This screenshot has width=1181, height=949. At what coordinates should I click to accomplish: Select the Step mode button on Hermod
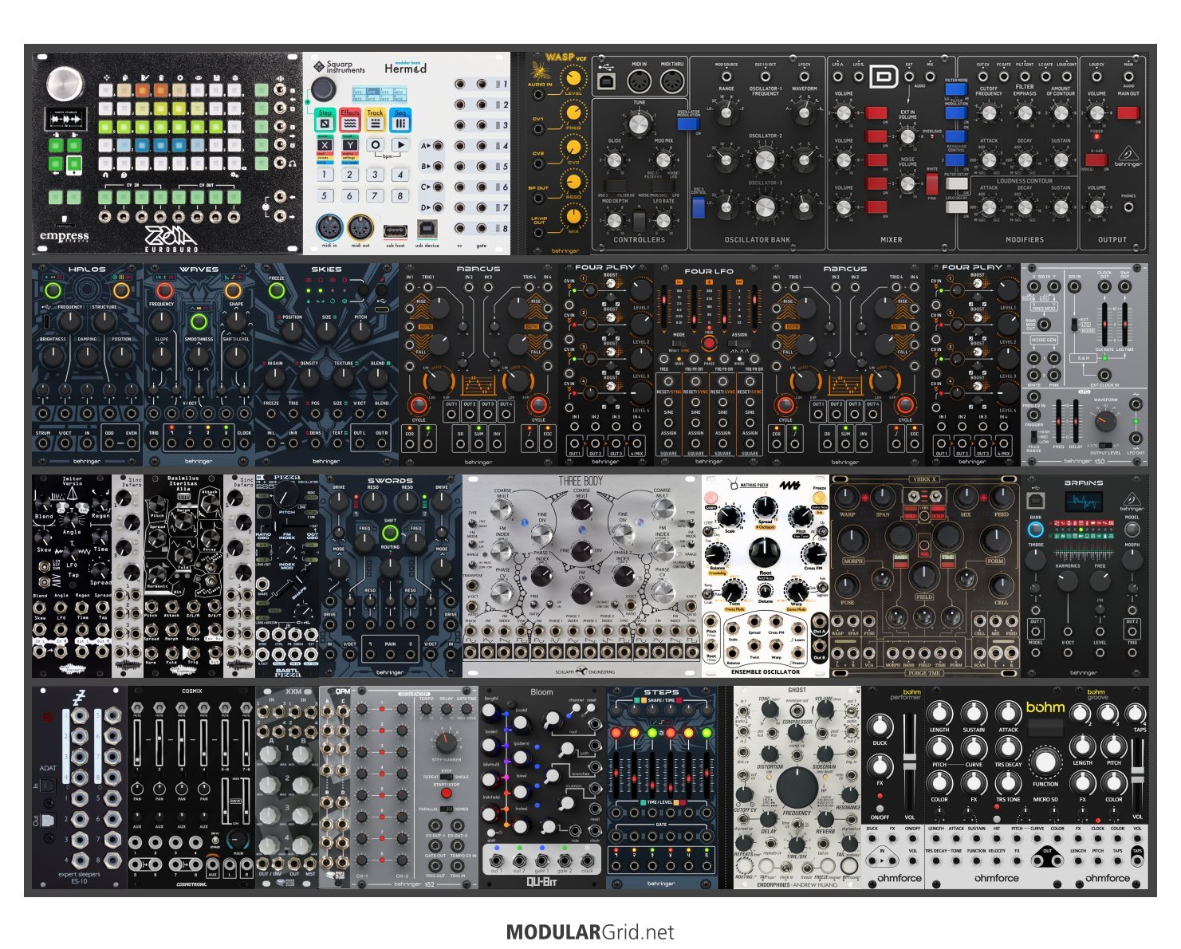325,120
